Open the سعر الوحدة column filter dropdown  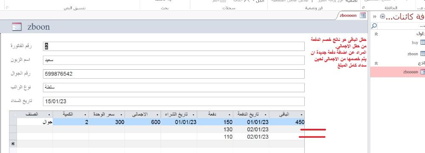click(x=122, y=115)
